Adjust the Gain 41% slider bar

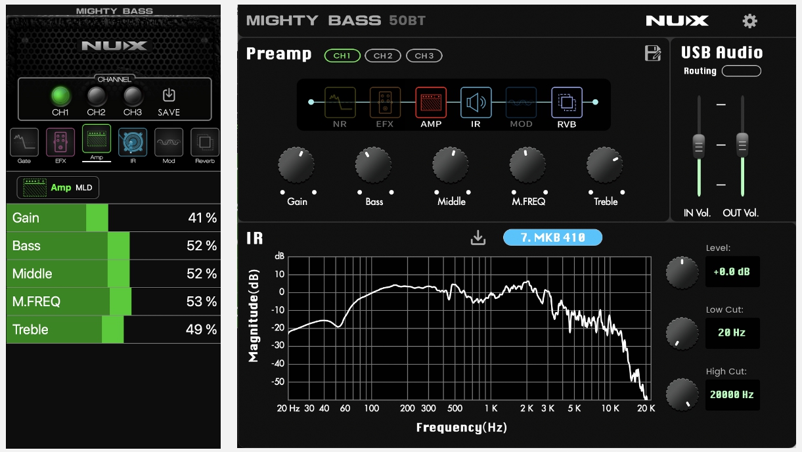[114, 217]
